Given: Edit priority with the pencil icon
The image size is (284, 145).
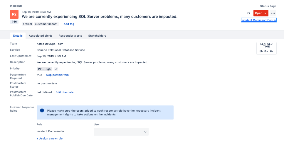Looking at the screenshot, I should pyautogui.click(x=56, y=69).
